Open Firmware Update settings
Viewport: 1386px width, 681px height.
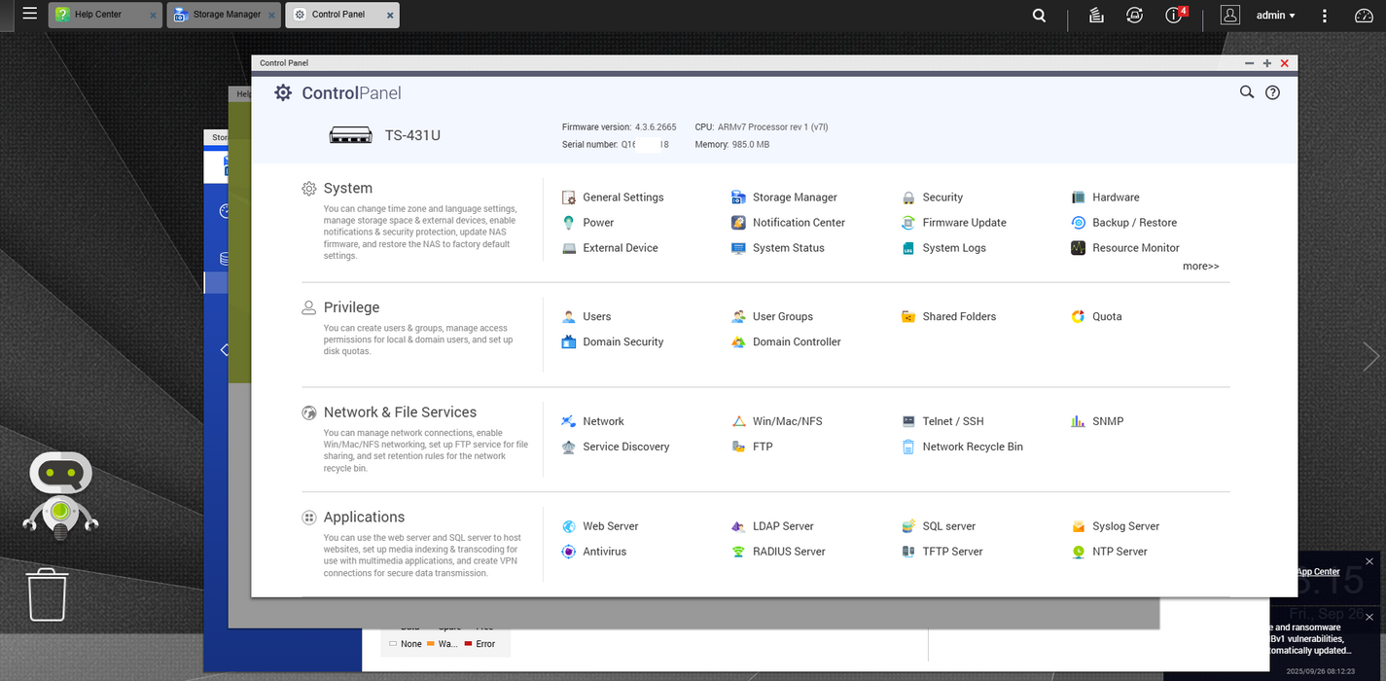963,223
